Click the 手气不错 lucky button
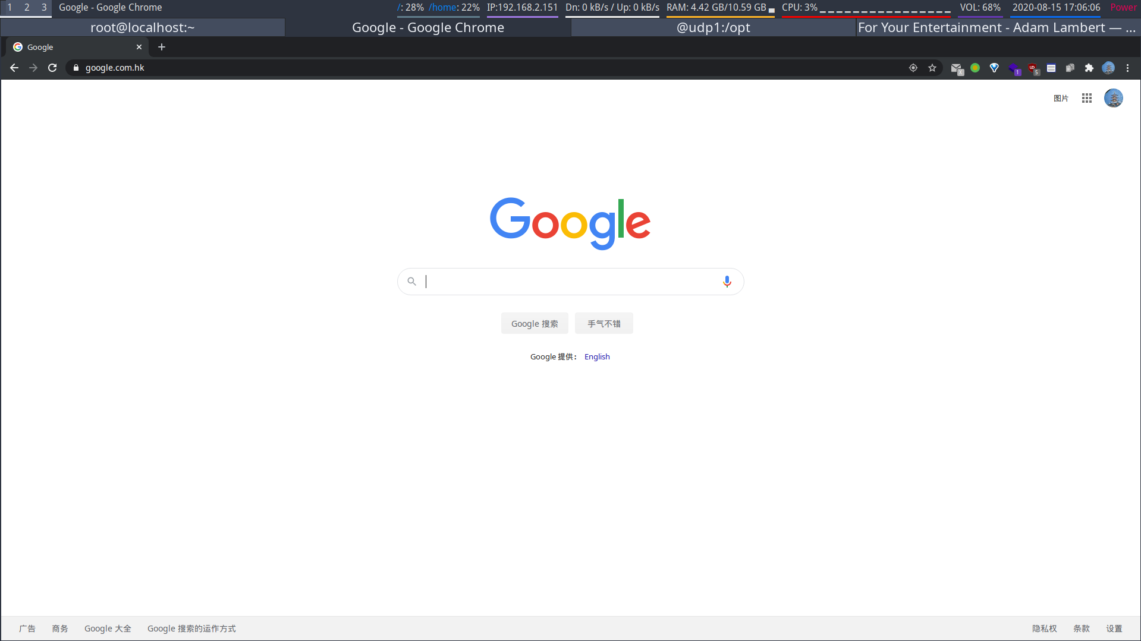This screenshot has height=641, width=1141. point(603,324)
